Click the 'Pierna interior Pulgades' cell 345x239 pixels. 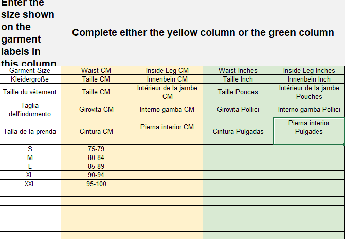pyautogui.click(x=309, y=131)
